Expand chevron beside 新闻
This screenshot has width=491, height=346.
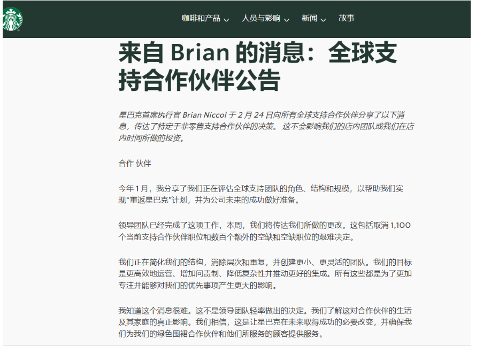tap(323, 20)
